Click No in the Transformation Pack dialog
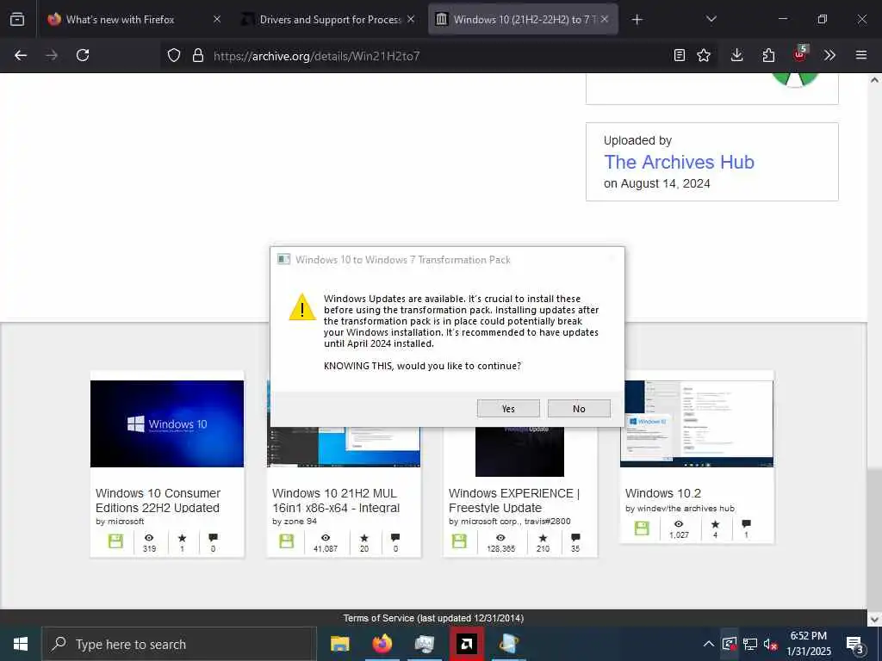882x661 pixels. 579,409
